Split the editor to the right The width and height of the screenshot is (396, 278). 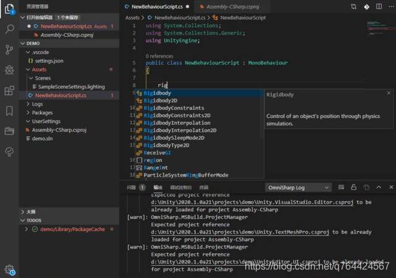tap(379, 7)
